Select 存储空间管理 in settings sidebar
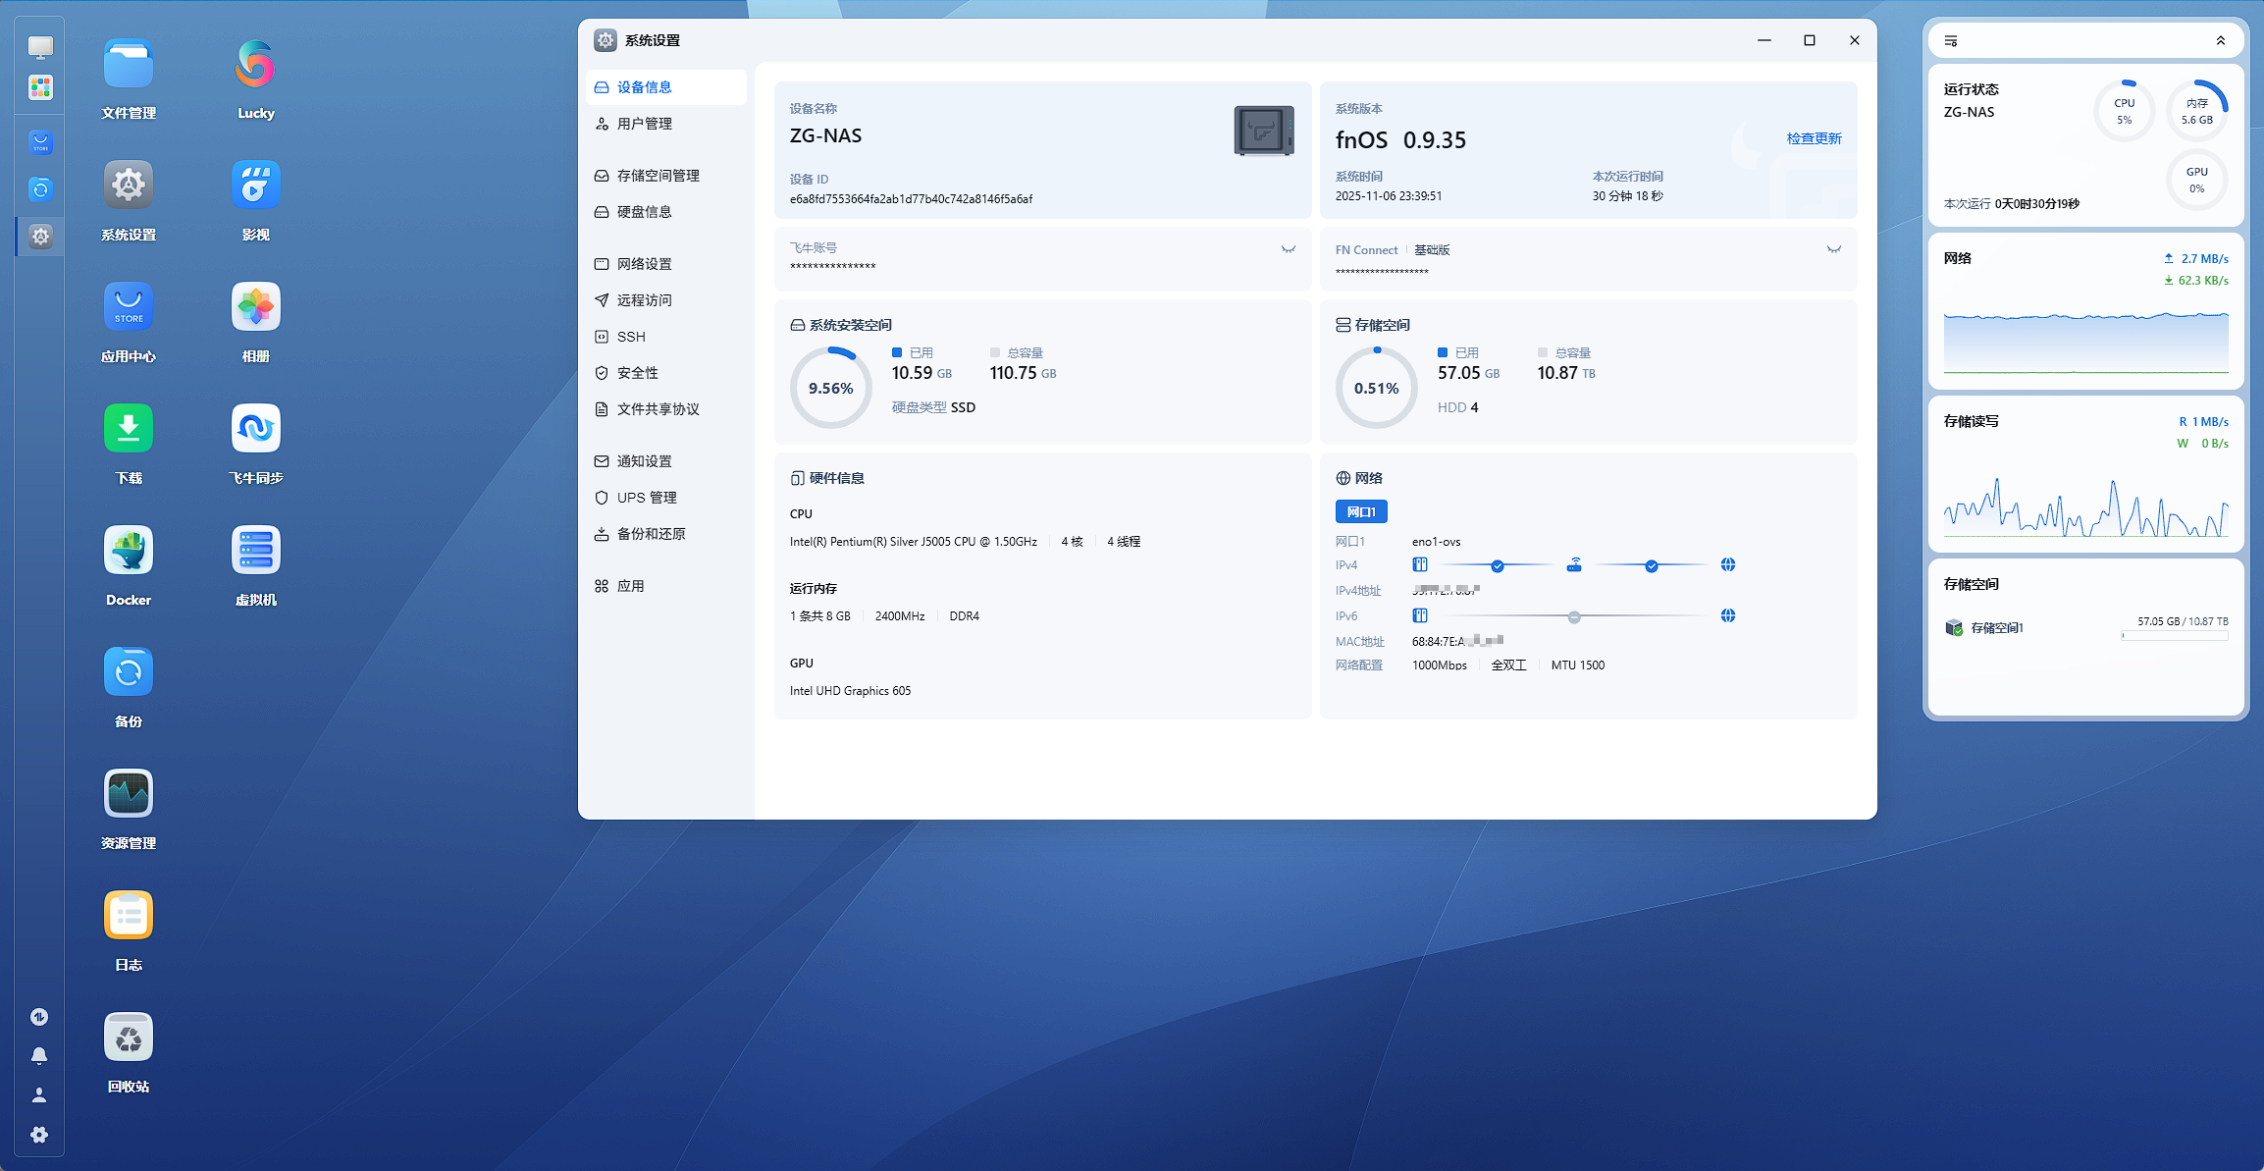 [x=658, y=176]
